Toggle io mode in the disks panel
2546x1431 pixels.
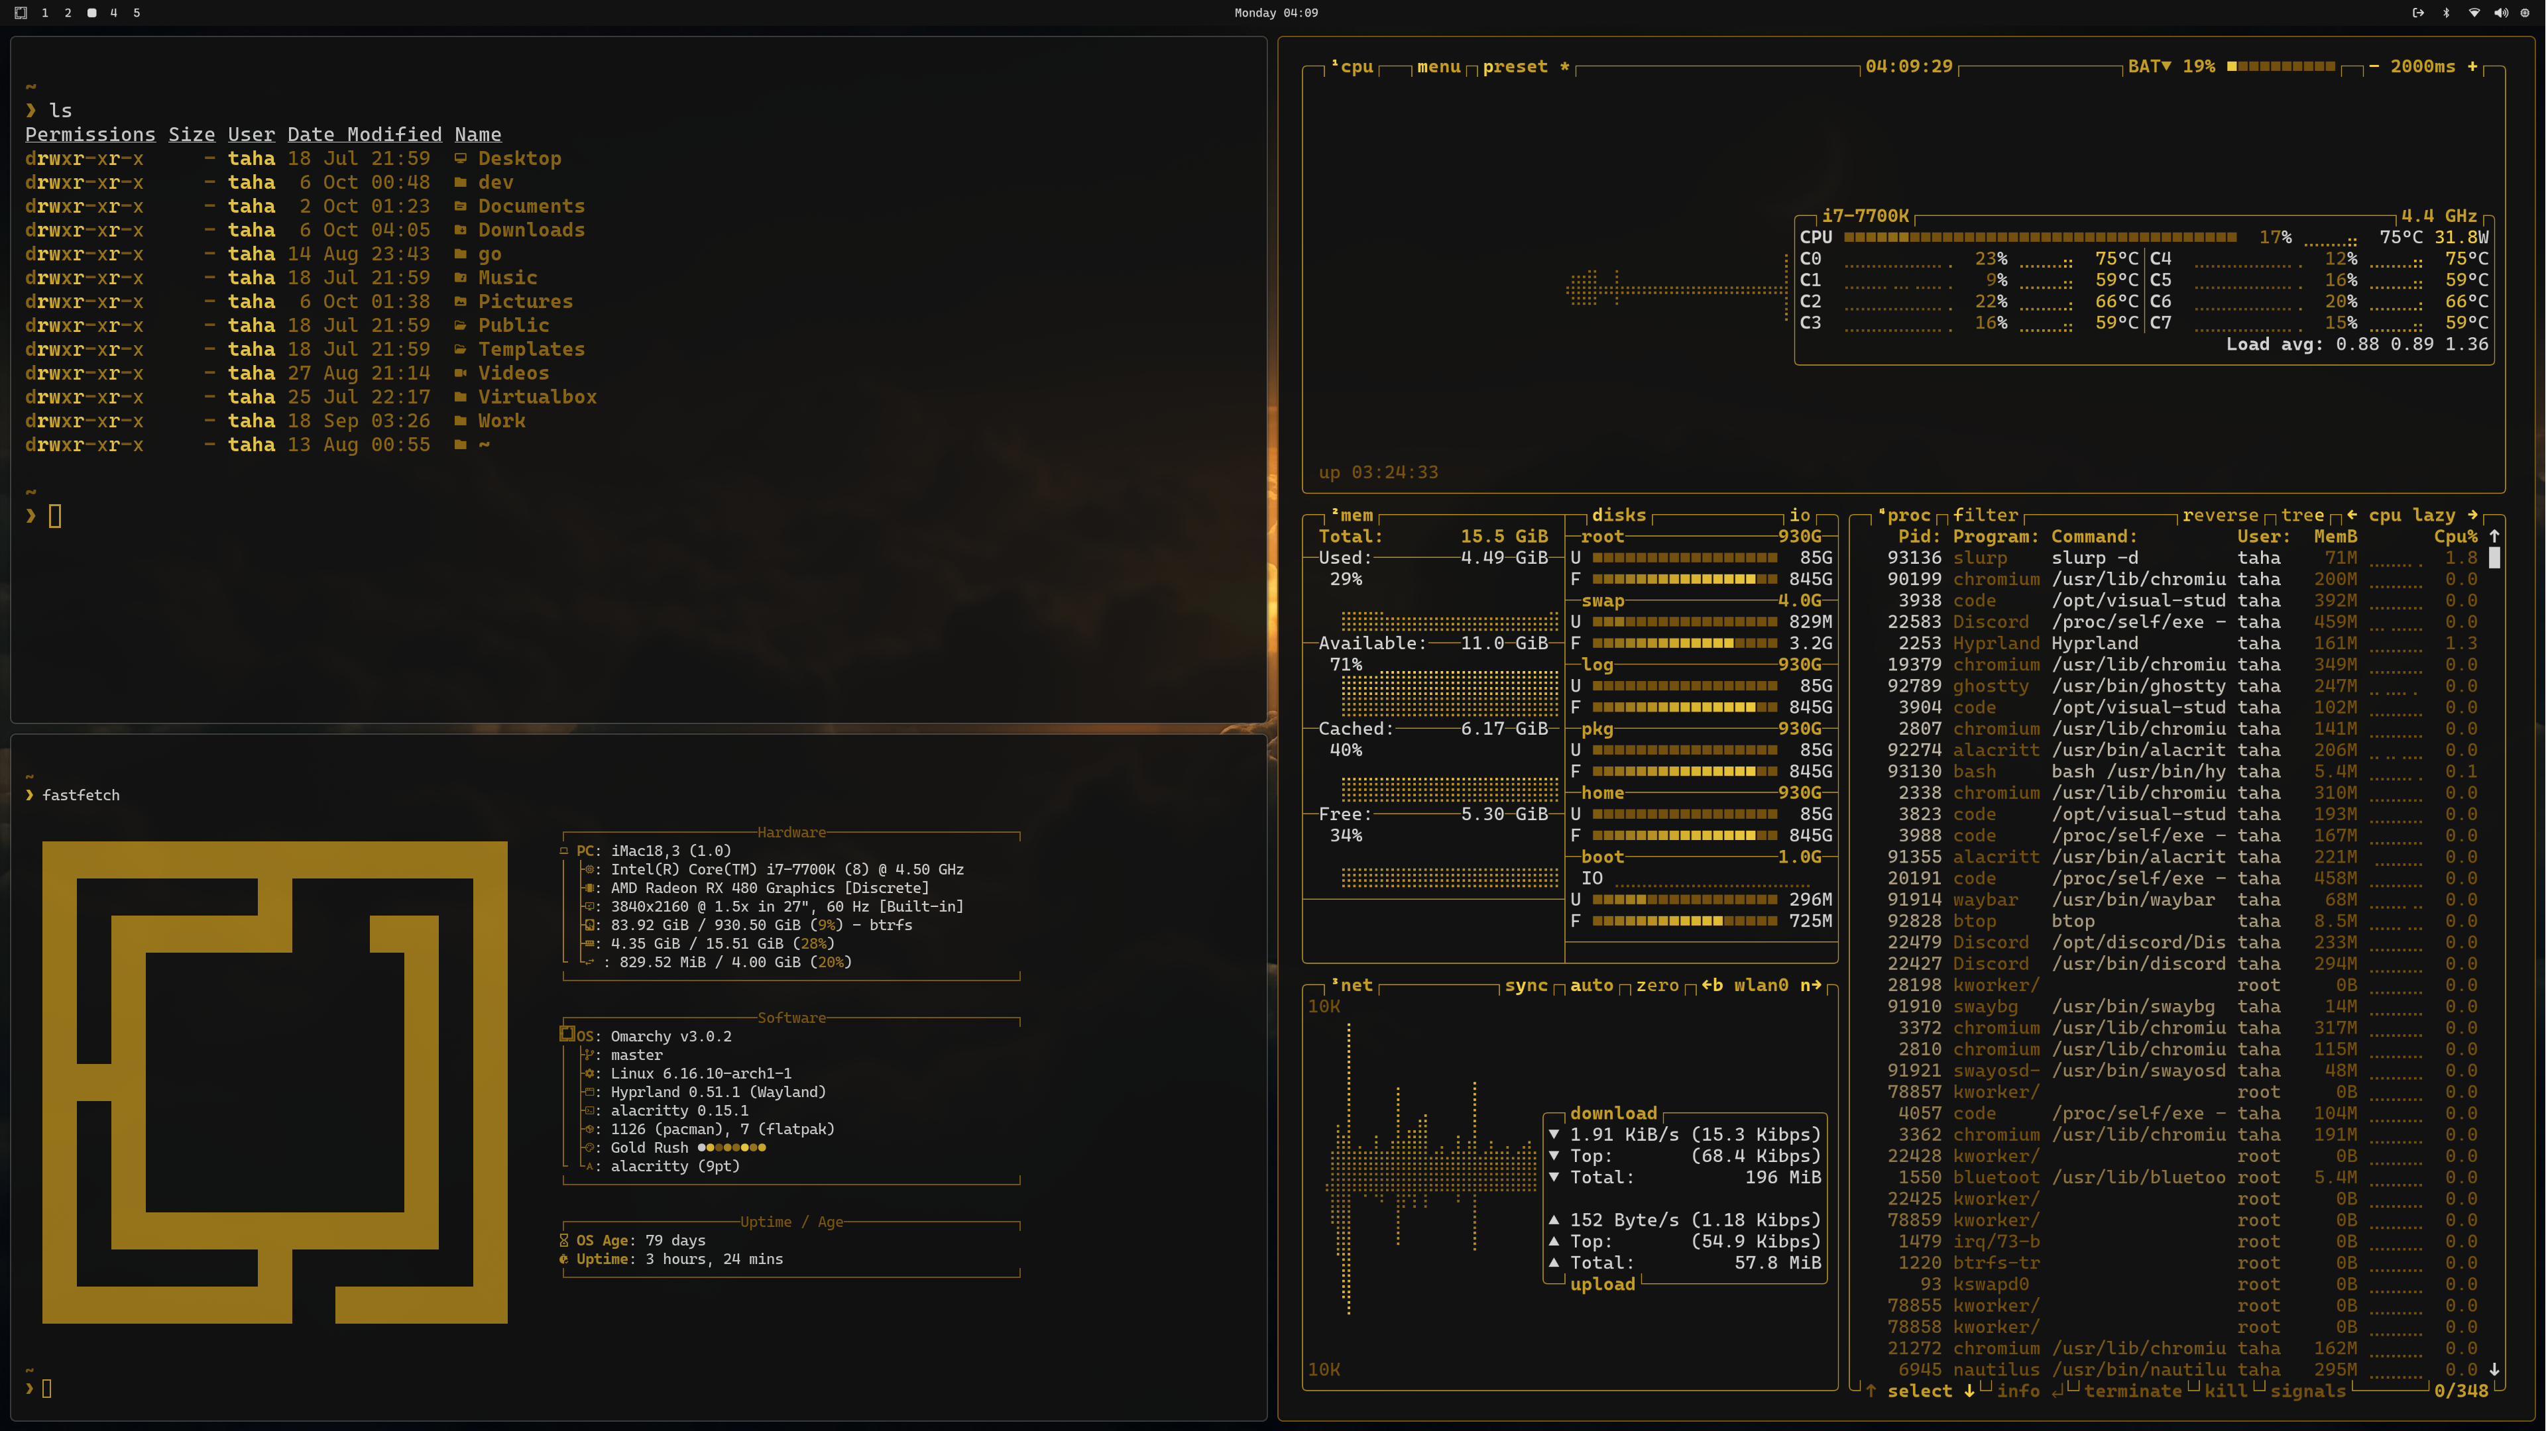click(x=1800, y=515)
